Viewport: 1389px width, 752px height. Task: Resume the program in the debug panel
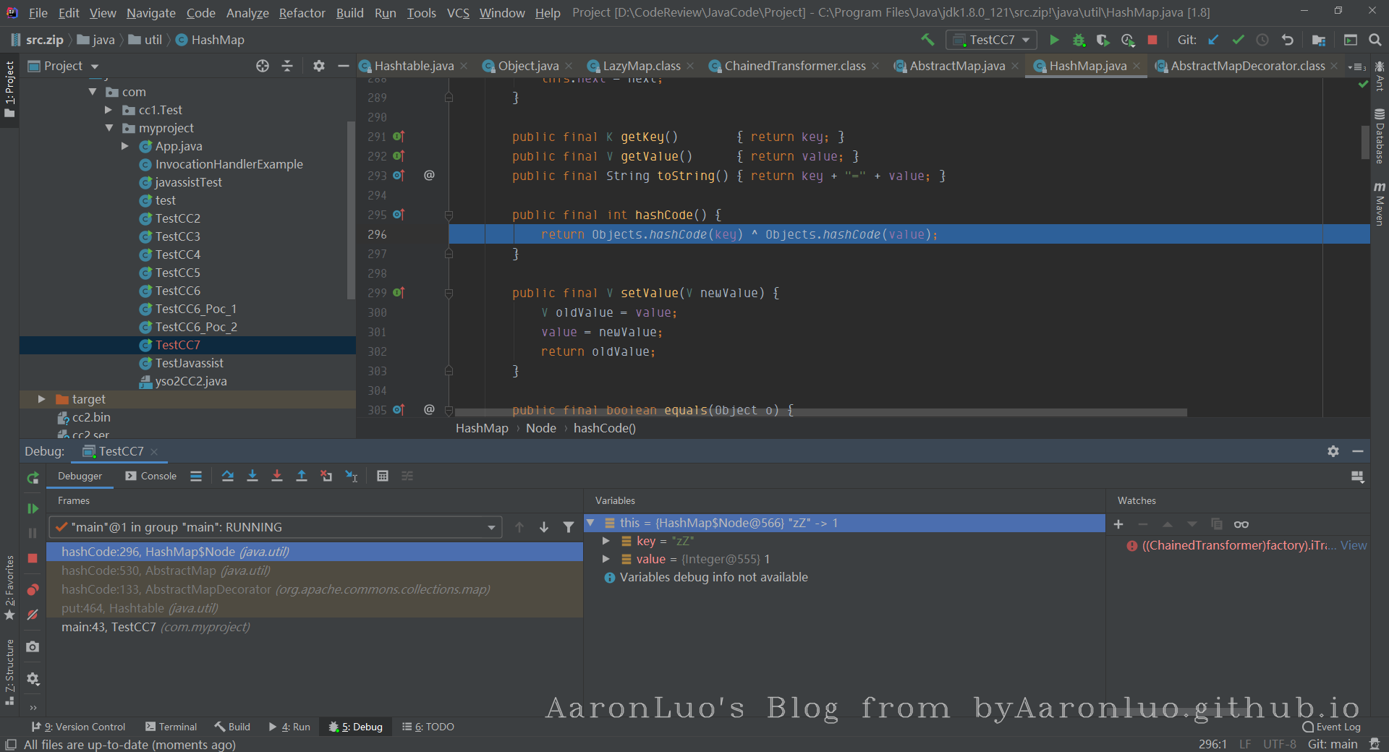point(33,508)
